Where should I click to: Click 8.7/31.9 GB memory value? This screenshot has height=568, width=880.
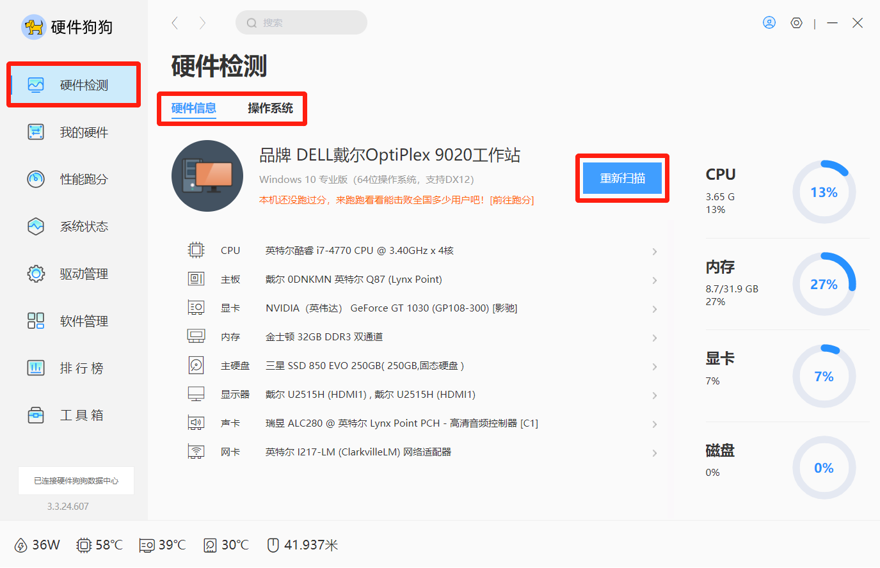732,288
